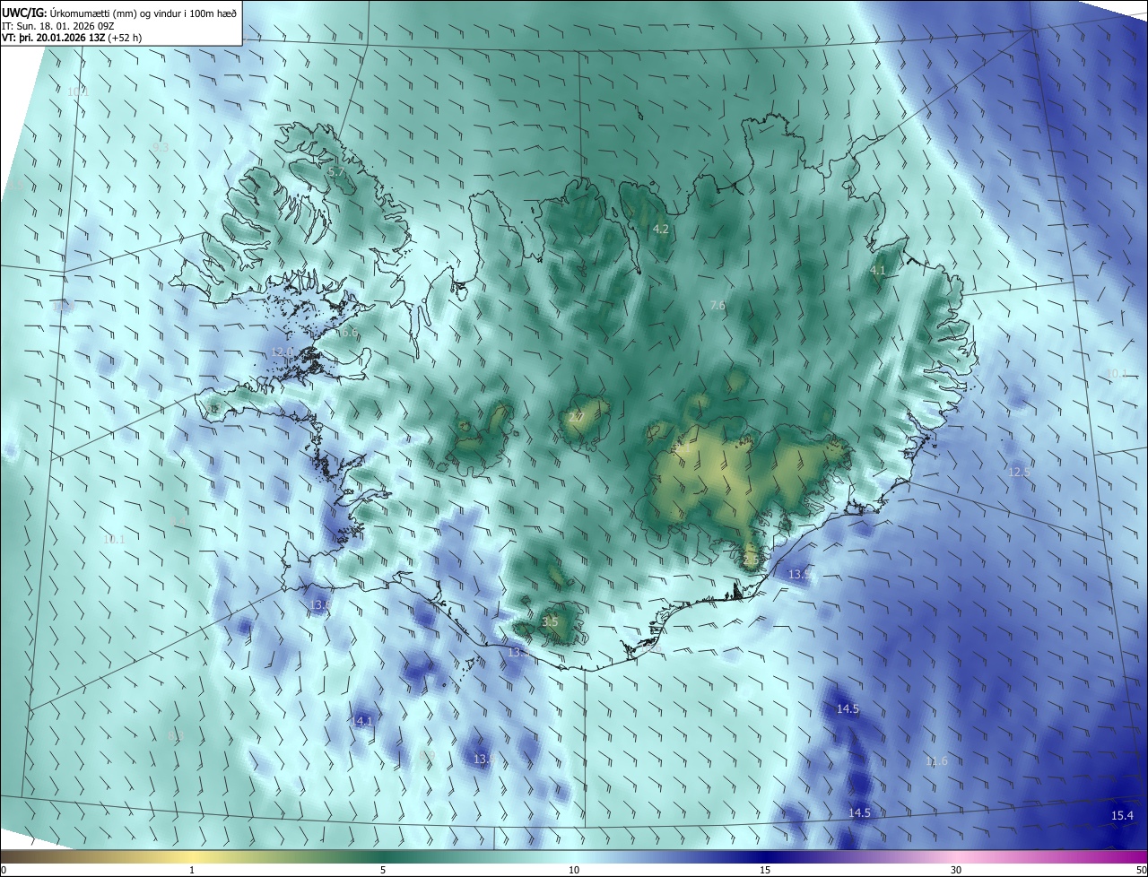The image size is (1148, 877).
Task: Click the 2.7 value label on the map
Action: point(577,417)
